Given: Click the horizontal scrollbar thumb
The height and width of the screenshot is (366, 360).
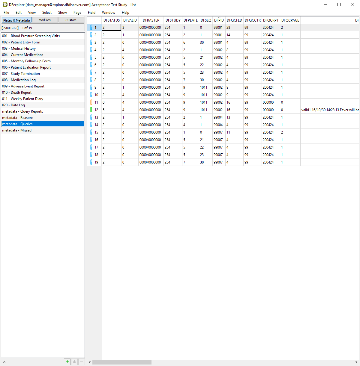Looking at the screenshot, I should click(x=122, y=362).
